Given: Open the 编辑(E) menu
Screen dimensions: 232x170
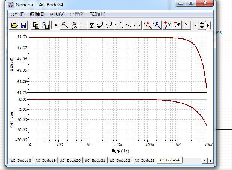Looking at the screenshot, I should pyautogui.click(x=37, y=14).
